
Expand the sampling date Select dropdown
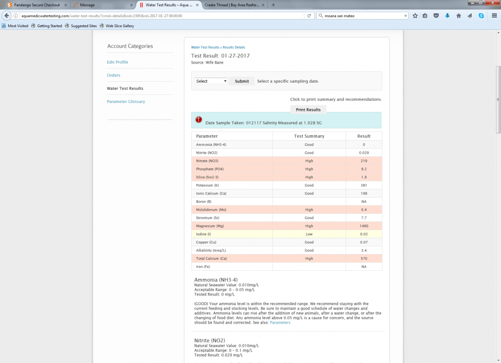point(211,81)
